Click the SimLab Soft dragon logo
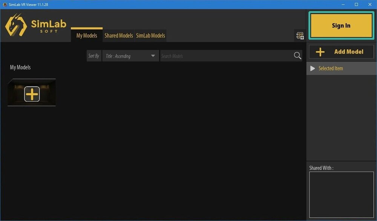The width and height of the screenshot is (377, 221). pos(16,25)
